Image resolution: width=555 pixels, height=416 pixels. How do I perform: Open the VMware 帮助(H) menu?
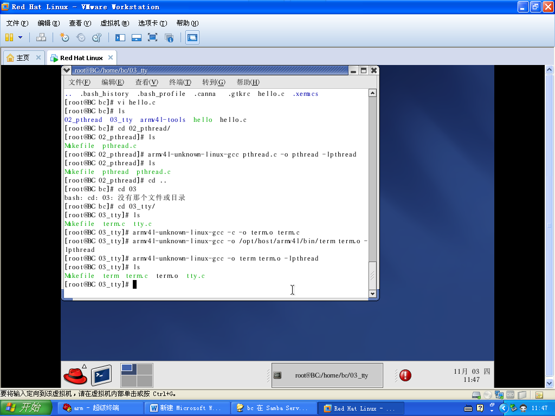click(x=187, y=23)
